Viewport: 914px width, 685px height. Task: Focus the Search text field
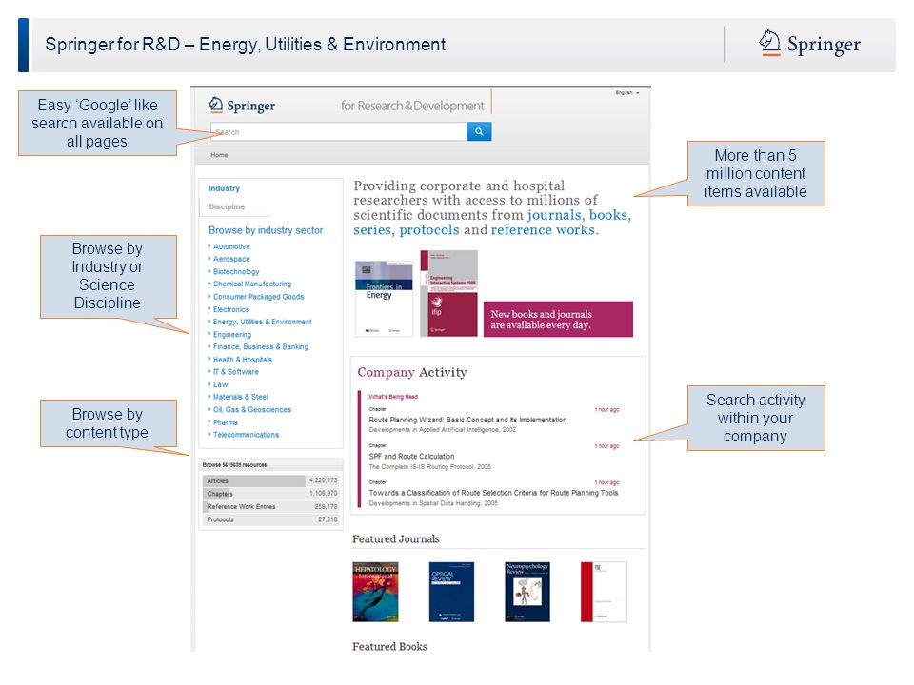coord(339,131)
